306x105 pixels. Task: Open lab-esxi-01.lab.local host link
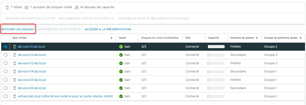click(31, 47)
